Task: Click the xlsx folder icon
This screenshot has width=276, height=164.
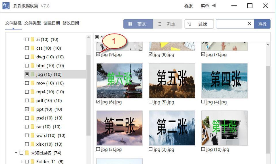Action: pyautogui.click(x=32, y=144)
